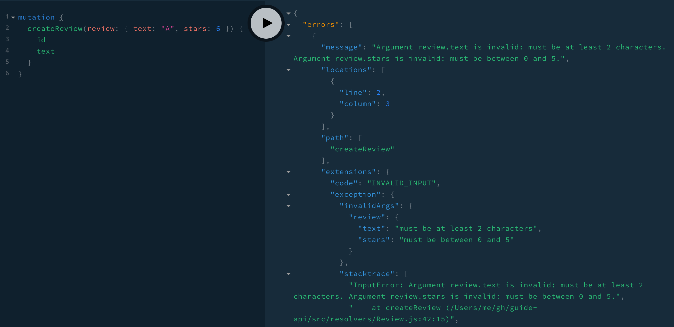This screenshot has height=327, width=674.
Task: Click the mutation keyword
Action: (x=36, y=17)
